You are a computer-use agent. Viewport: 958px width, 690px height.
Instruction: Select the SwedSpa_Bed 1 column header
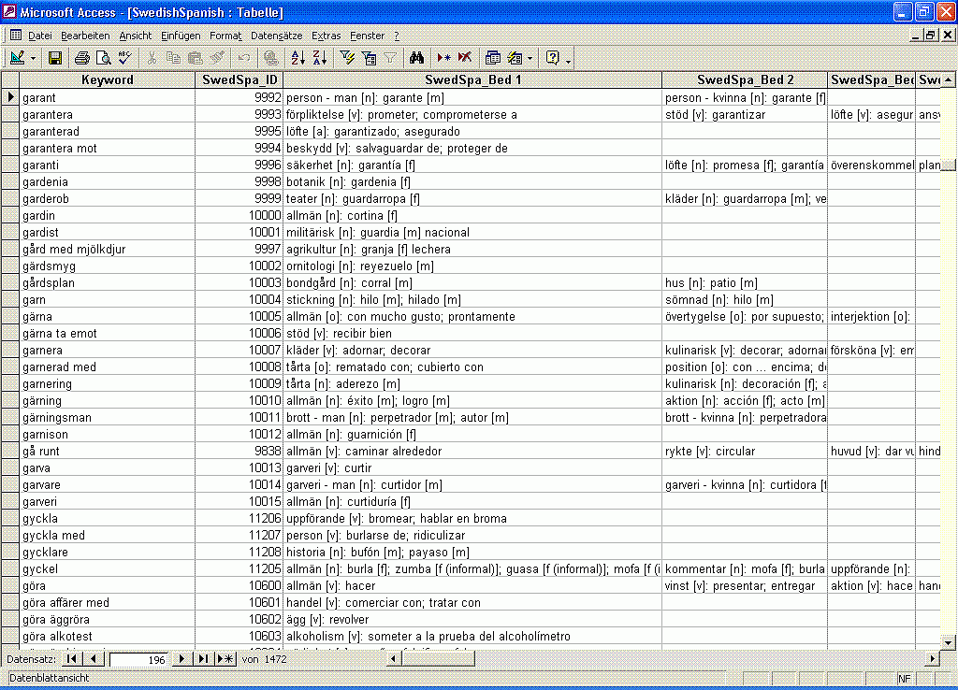click(472, 79)
